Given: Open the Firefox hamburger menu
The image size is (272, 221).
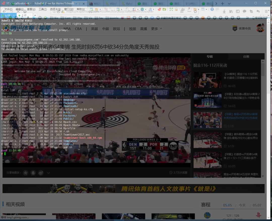Looking at the screenshot, I should [266, 11].
